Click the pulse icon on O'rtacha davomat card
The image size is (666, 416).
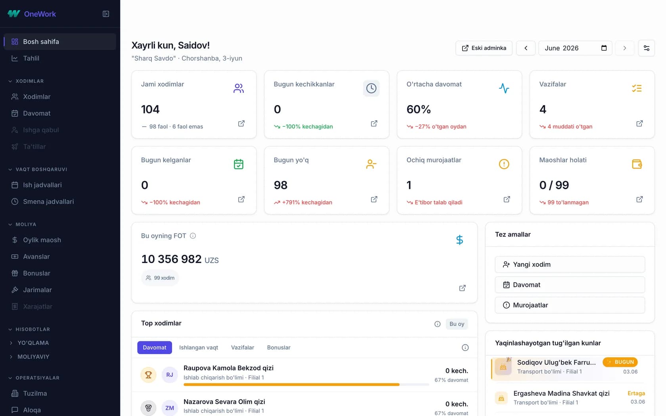(x=504, y=88)
